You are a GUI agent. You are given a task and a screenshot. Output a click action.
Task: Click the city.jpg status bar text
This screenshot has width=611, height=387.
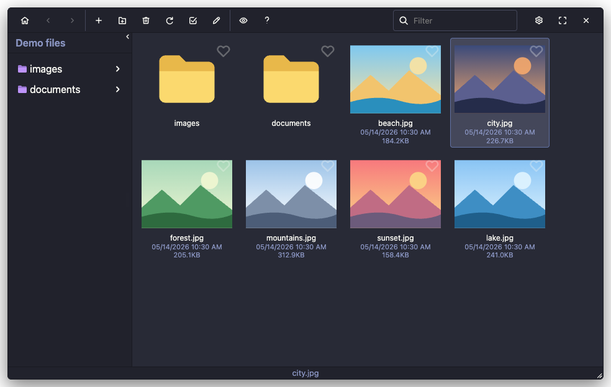point(305,373)
